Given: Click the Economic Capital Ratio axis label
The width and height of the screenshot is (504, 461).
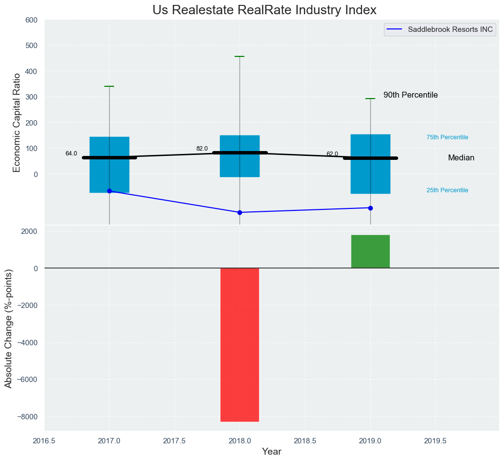Looking at the screenshot, I should (x=17, y=123).
